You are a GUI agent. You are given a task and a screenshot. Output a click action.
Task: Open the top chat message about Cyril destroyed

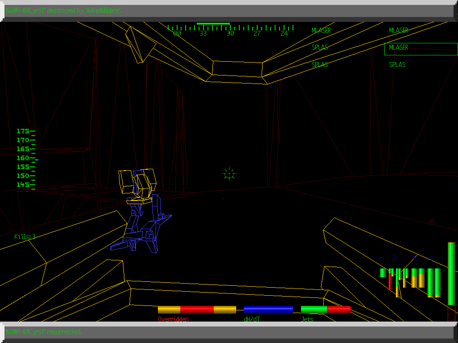[63, 10]
